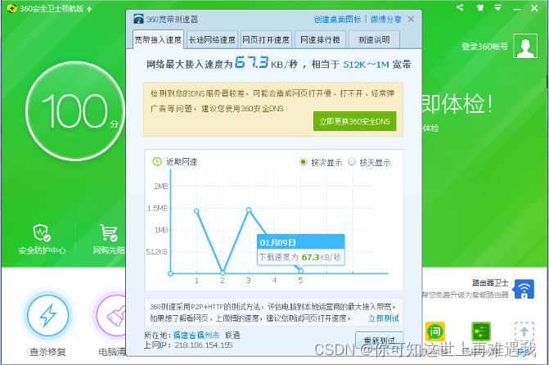
Task: Click 重新测试 button
Action: 380,340
